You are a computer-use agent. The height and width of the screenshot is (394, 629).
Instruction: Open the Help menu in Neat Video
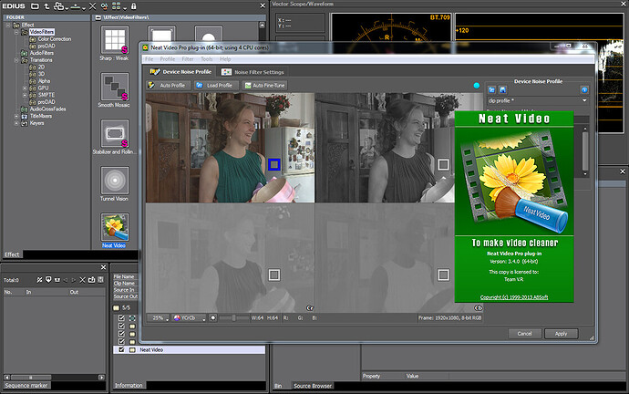pos(225,59)
